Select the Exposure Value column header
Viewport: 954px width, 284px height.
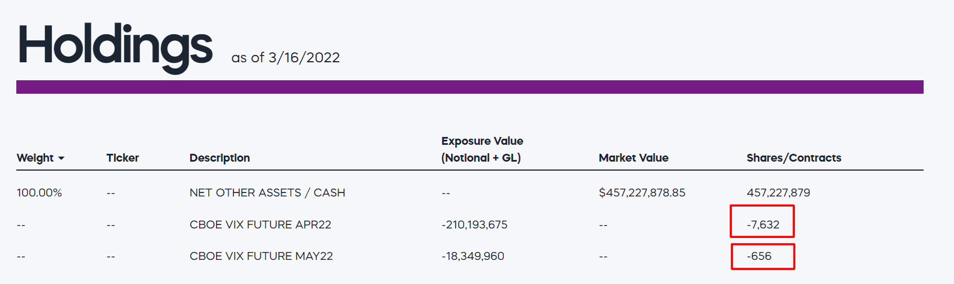482,149
